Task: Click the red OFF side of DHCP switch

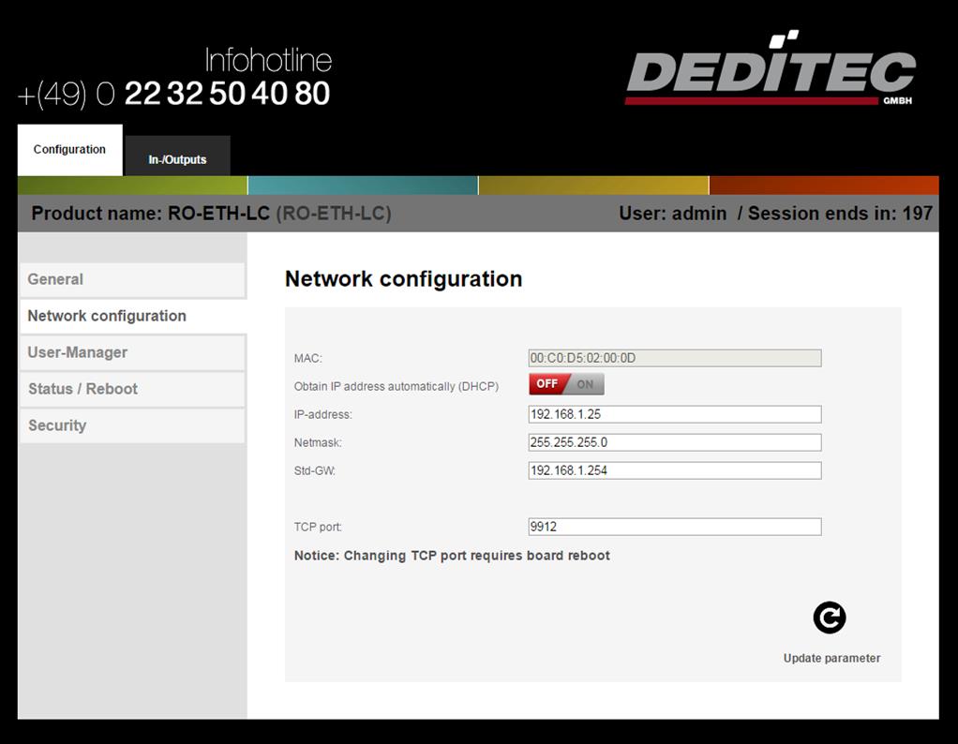Action: (x=547, y=384)
